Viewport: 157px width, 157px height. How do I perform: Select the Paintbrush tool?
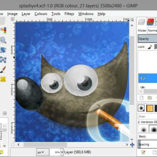click(3, 69)
